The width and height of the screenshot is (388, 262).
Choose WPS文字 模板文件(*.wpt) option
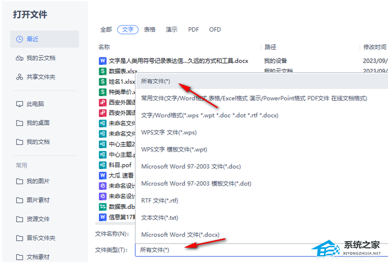pyautogui.click(x=262, y=149)
